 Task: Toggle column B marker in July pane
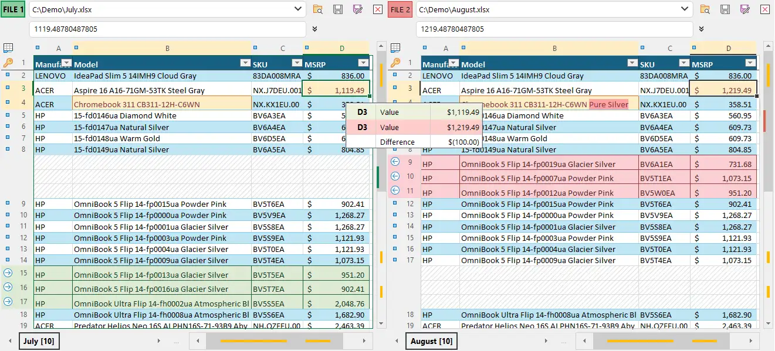pos(76,47)
